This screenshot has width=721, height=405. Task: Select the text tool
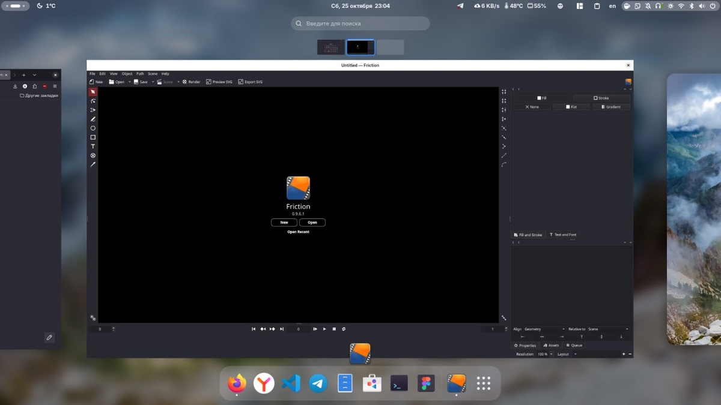[93, 146]
